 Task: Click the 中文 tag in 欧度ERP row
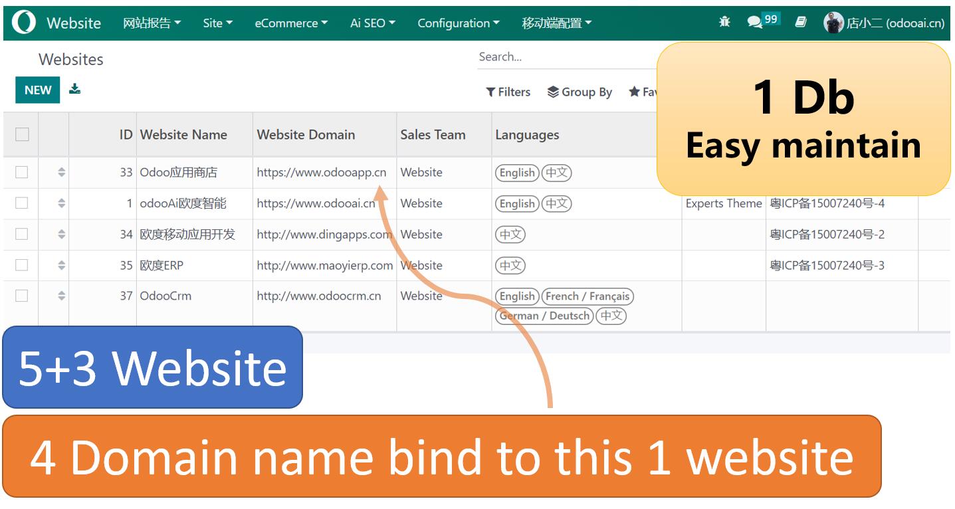pos(510,265)
